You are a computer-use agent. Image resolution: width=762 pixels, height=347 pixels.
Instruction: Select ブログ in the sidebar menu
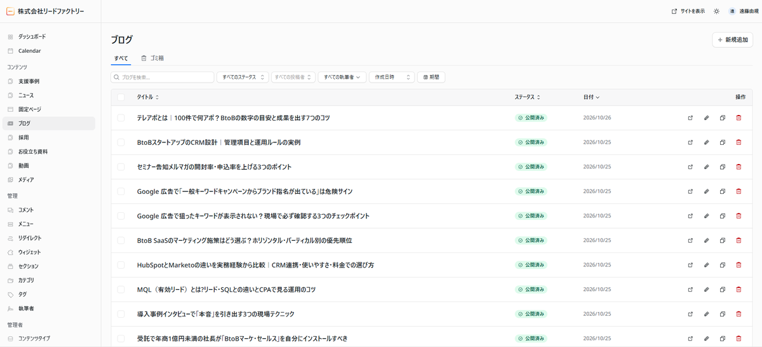coord(49,123)
